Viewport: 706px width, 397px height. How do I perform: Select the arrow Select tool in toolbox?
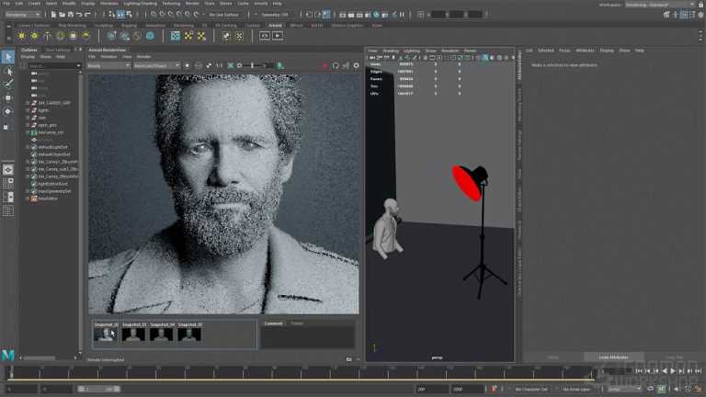point(8,57)
